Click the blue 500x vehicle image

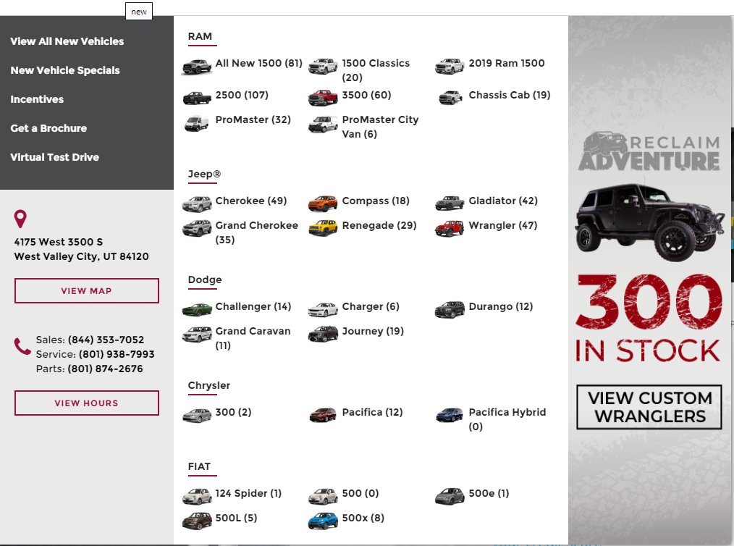pyautogui.click(x=323, y=521)
